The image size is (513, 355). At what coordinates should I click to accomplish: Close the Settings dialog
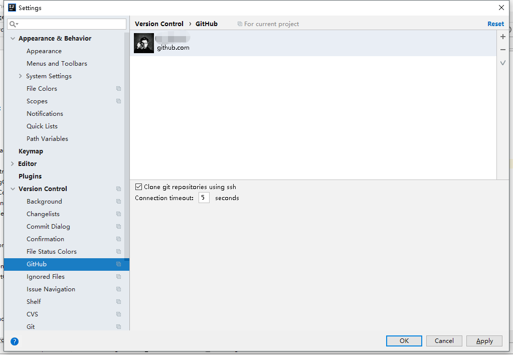tap(501, 8)
